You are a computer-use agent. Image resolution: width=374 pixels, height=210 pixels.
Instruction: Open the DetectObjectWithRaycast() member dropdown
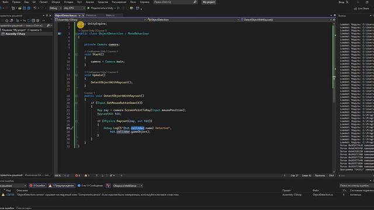tap(286, 20)
